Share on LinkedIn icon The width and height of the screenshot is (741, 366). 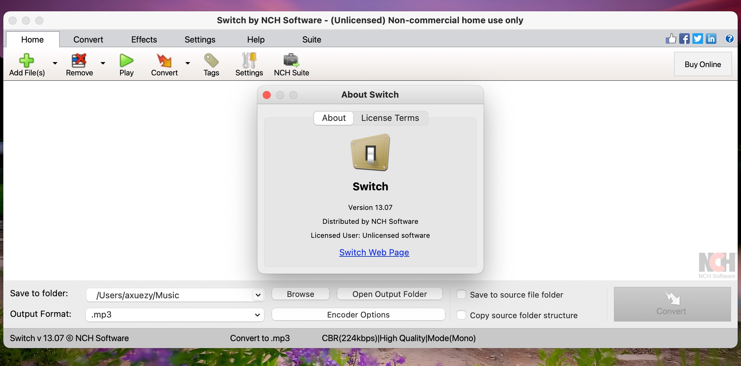coord(711,39)
